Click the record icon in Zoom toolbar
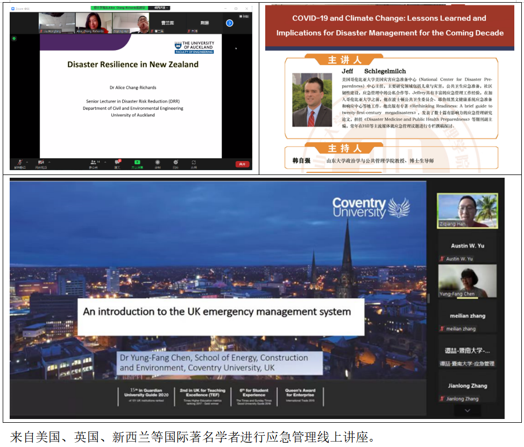The image size is (524, 447). click(158, 162)
